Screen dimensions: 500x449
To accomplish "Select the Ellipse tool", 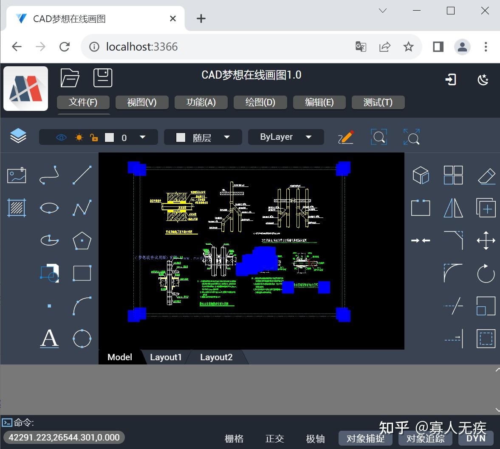I will point(49,208).
